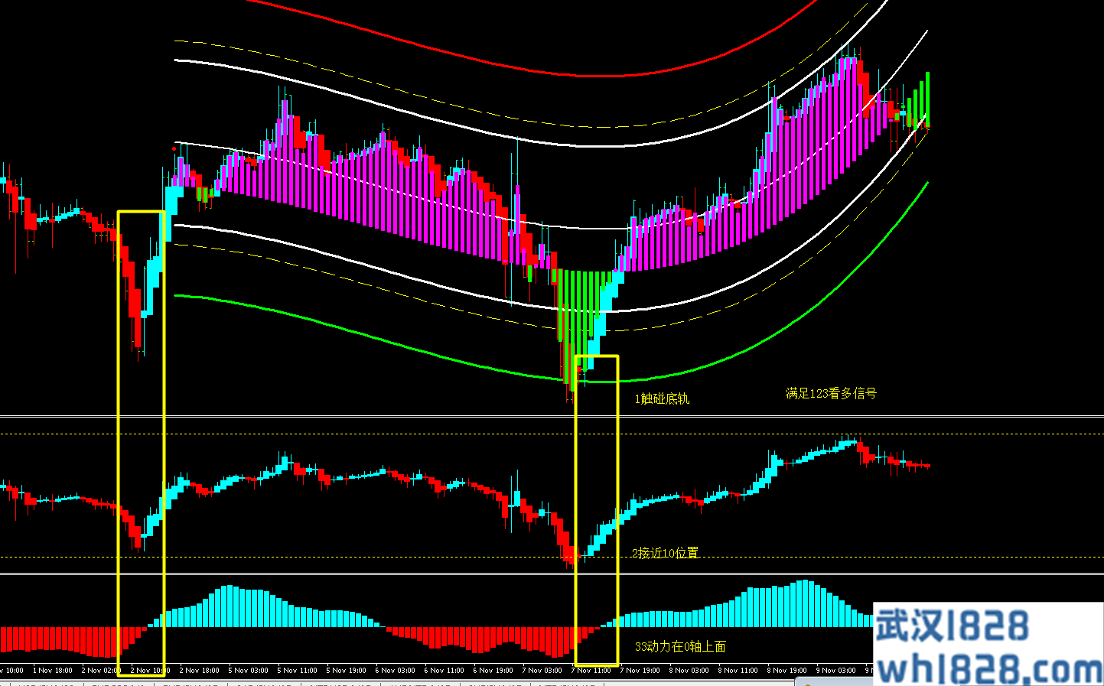The width and height of the screenshot is (1104, 686).
Task: Click the '9 Nov 03:00' time axis label
Action: (x=835, y=671)
